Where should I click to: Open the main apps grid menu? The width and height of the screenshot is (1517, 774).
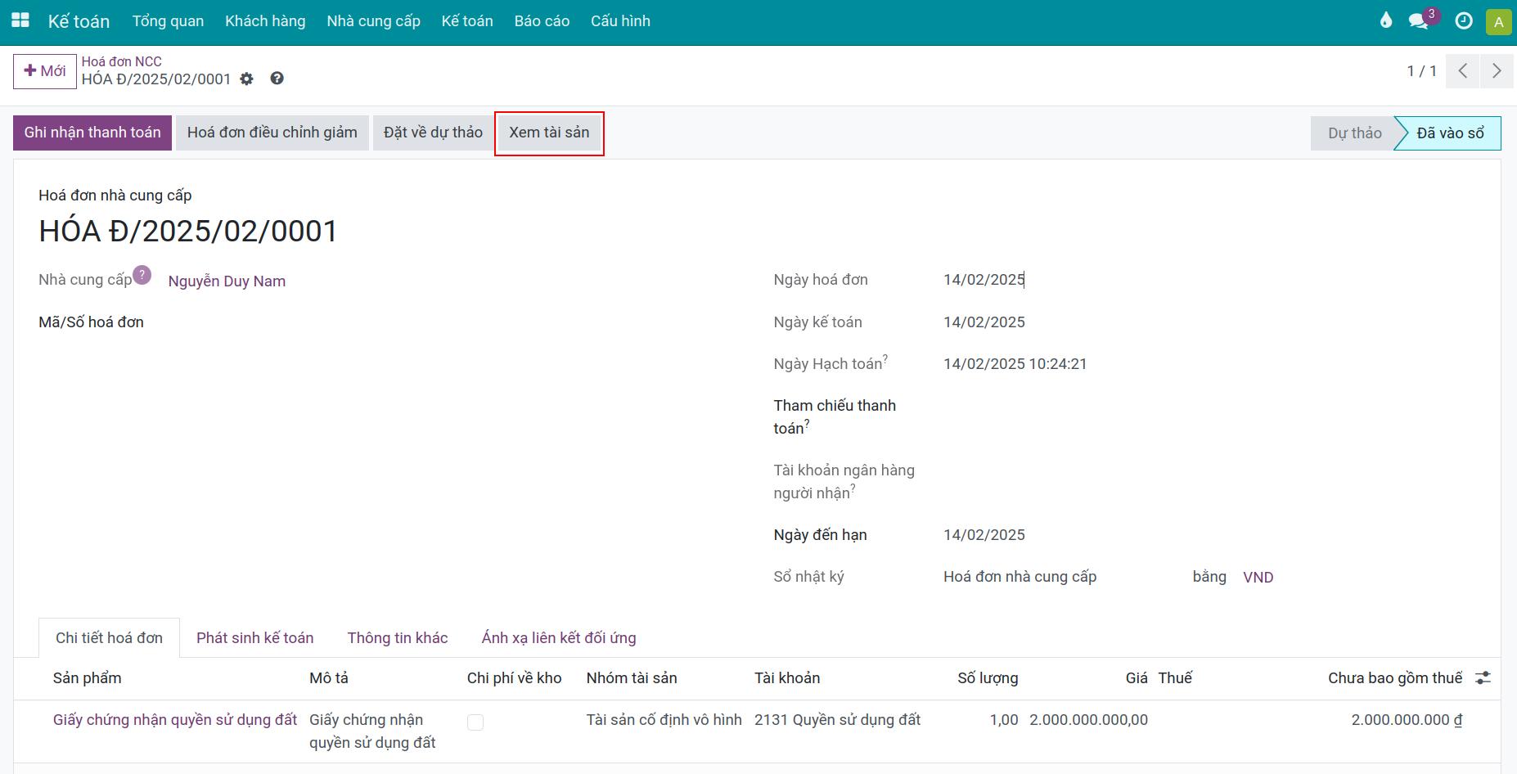[20, 20]
